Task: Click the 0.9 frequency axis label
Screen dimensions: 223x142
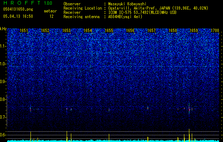Action: coord(3,82)
